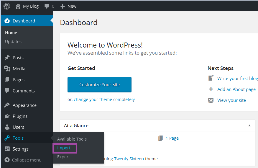Open the comments bubble icon in admin bar
The image size is (258, 168).
(47, 6)
